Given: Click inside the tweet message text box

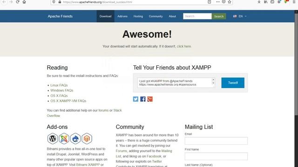Looking at the screenshot, I should pyautogui.click(x=175, y=83).
